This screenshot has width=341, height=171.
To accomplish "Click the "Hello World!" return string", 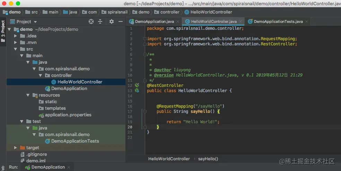I will [200, 122].
